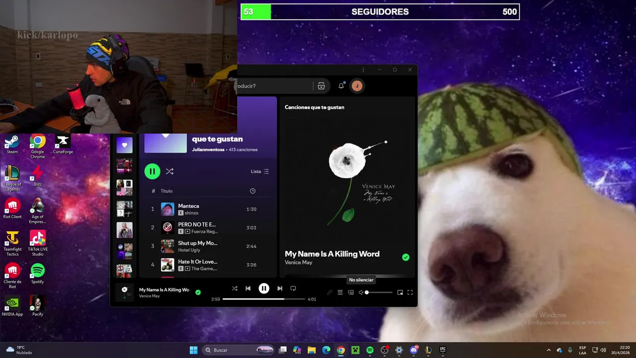Viewport: 636px width, 358px height.
Task: Open the Teamfight Tactics desktop shortcut
Action: point(12,244)
